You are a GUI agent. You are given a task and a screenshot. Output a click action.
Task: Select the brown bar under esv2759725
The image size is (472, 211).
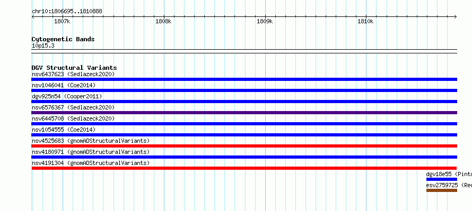pos(442,190)
